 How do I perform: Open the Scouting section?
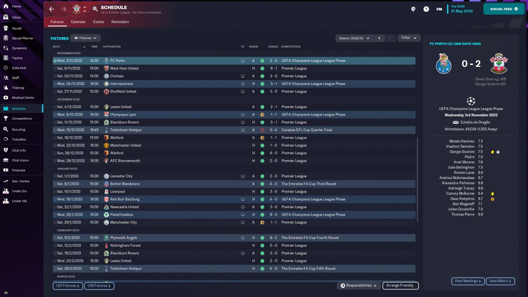coord(19,130)
